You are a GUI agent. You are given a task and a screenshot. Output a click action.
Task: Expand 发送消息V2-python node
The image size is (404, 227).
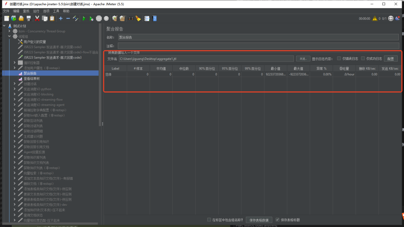click(15, 89)
